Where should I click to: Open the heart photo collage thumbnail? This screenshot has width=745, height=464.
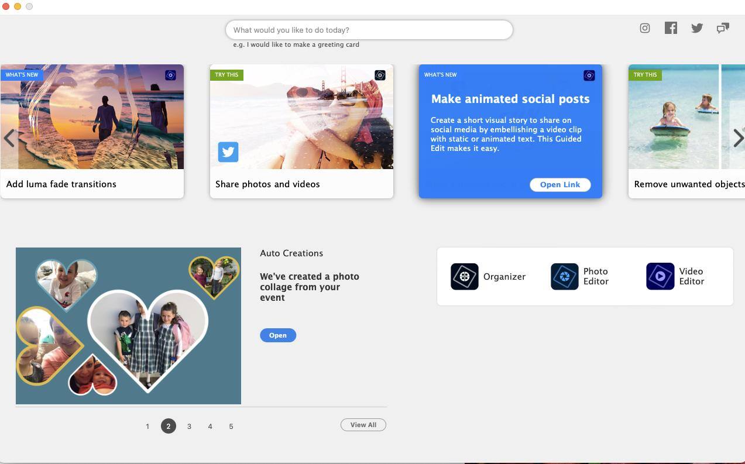point(128,326)
